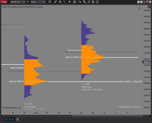
Task: Select the drawing tools pencil icon
Action: [x=55, y=2]
